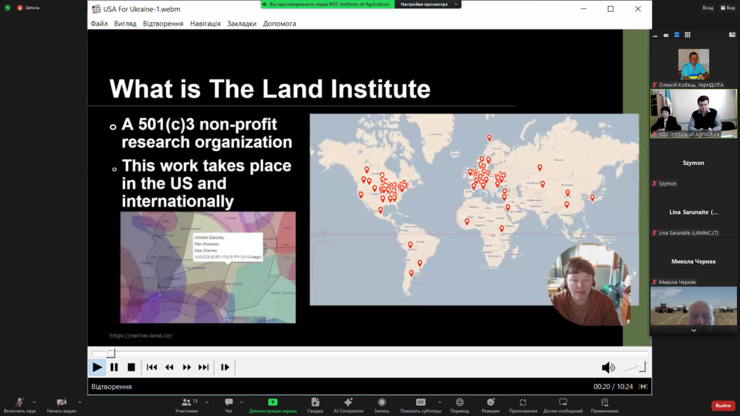Select the stacked strip thumbnail view
The width and height of the screenshot is (740, 416).
676,35
